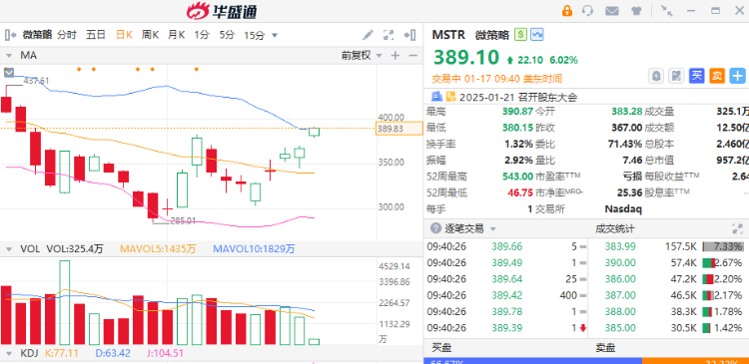Select the pencil drawing tool icon
The height and width of the screenshot is (364, 749).
pyautogui.click(x=368, y=35)
